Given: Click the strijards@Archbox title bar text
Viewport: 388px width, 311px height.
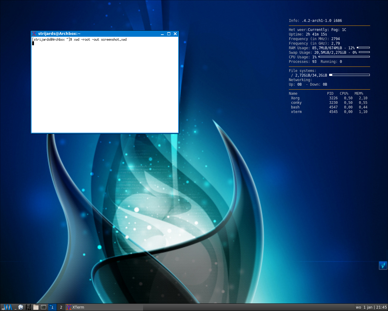Looking at the screenshot, I should click(59, 34).
